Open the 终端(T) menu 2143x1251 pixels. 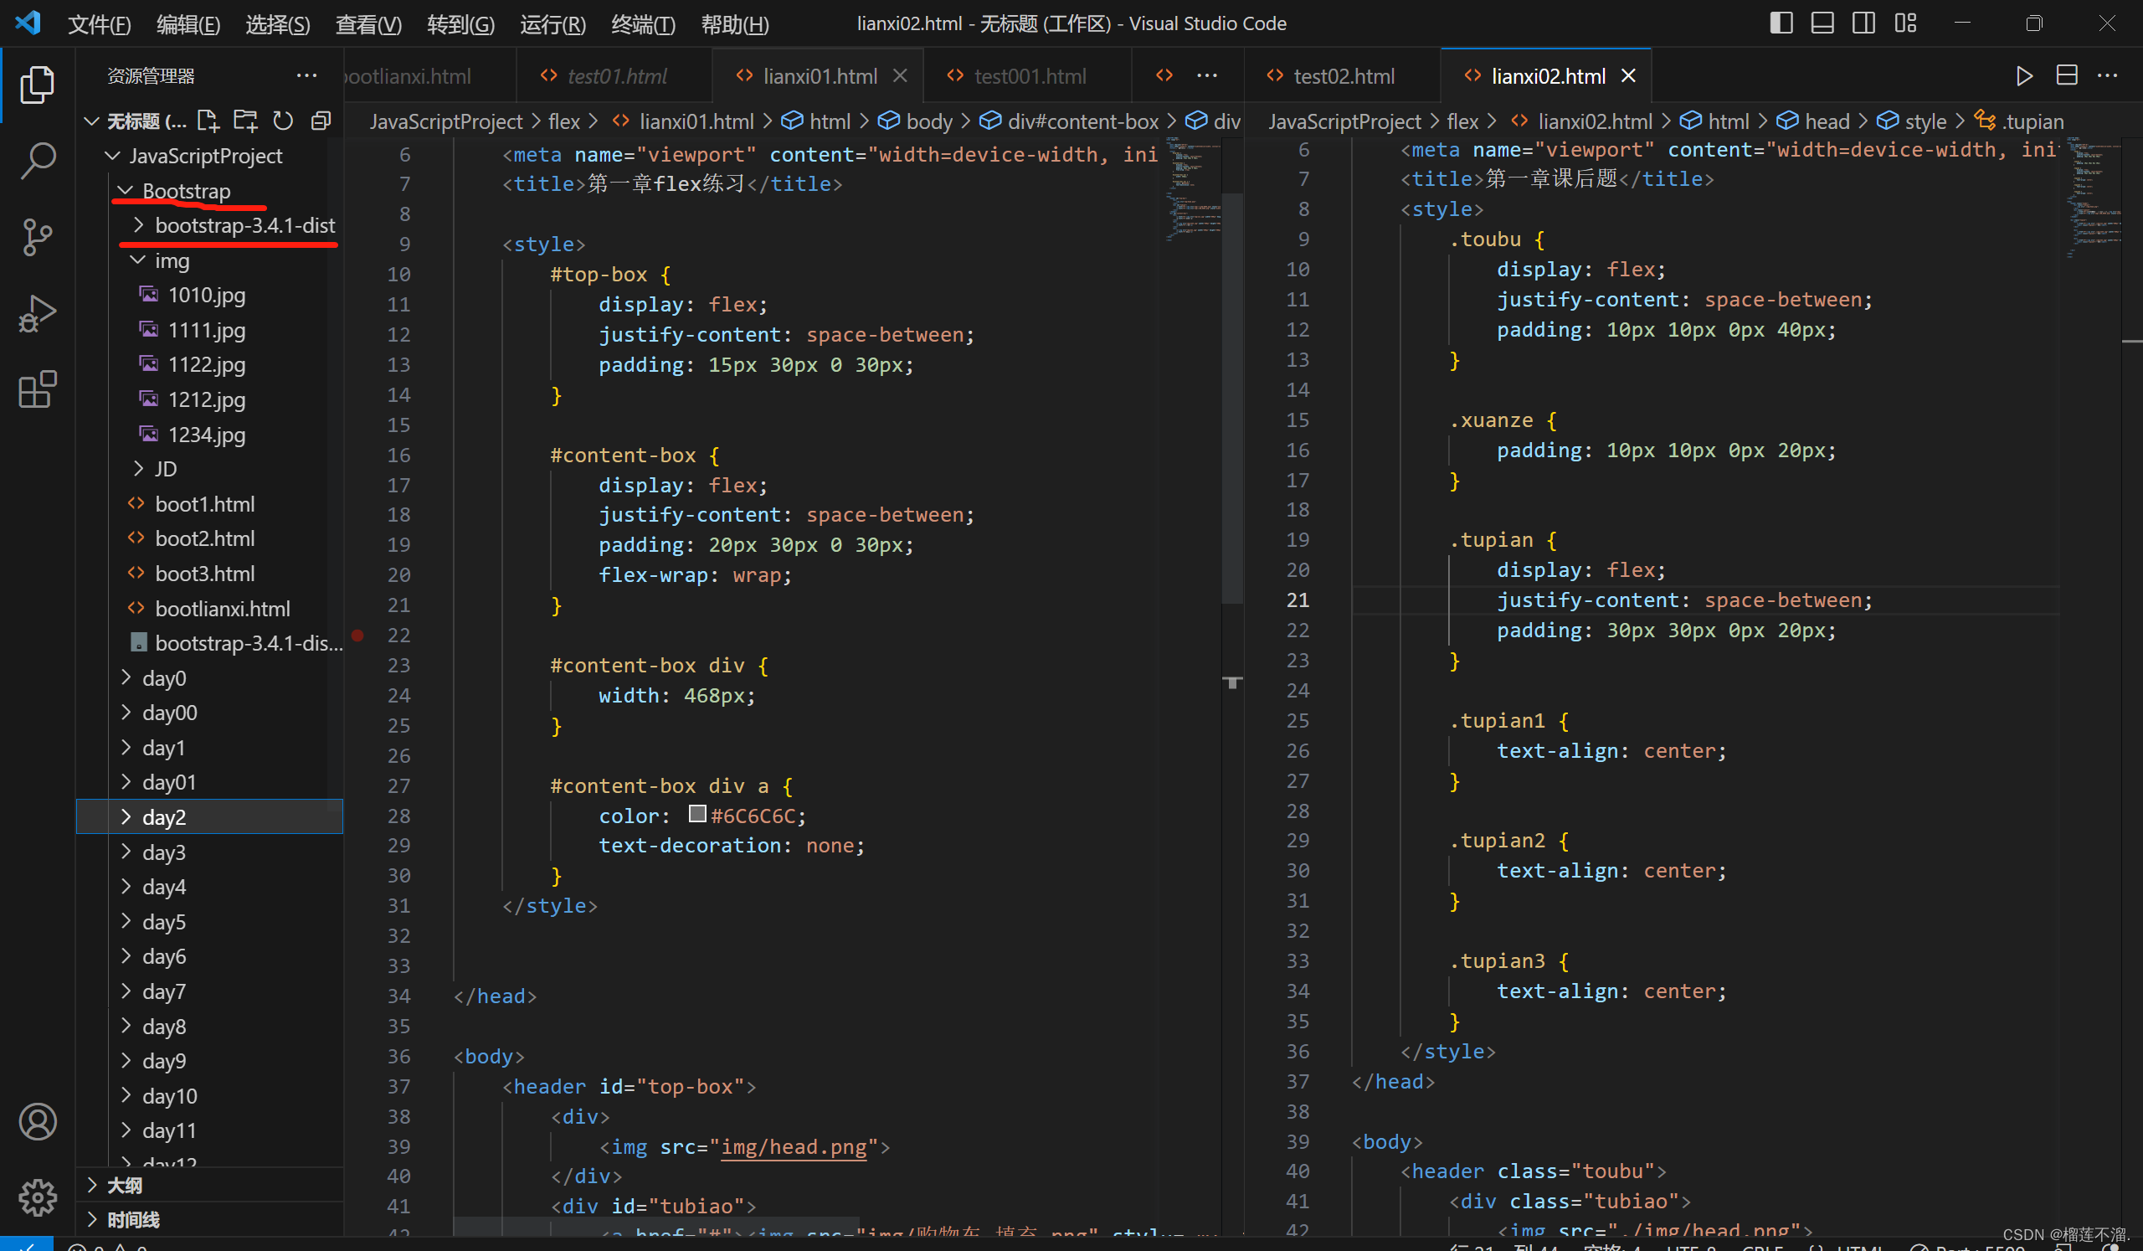(x=643, y=23)
